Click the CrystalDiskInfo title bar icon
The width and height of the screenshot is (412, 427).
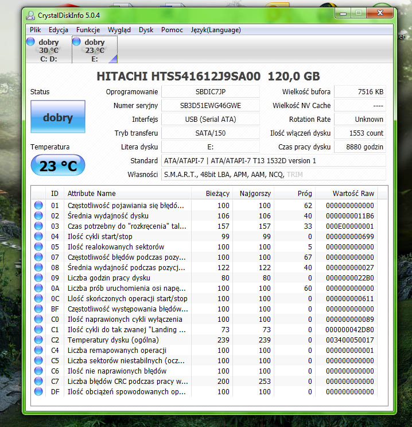[30, 16]
